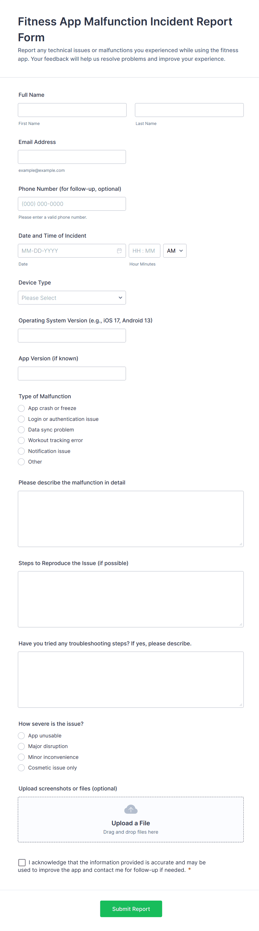The width and height of the screenshot is (259, 931).
Task: Click the App Version field
Action: pos(71,373)
